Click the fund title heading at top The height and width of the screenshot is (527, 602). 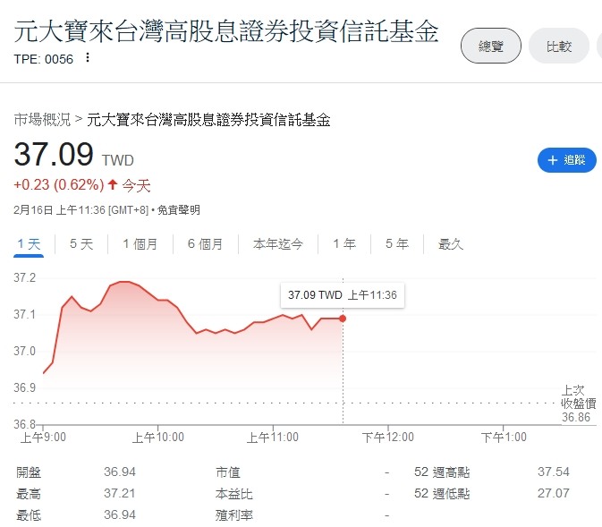226,31
